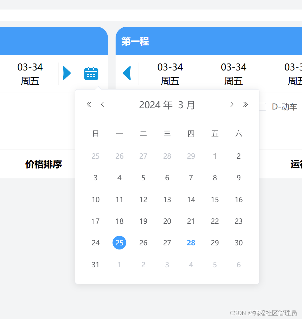This screenshot has width=302, height=319.
Task: Click the 2024 年 3 月 calendar header
Action: coord(167,105)
